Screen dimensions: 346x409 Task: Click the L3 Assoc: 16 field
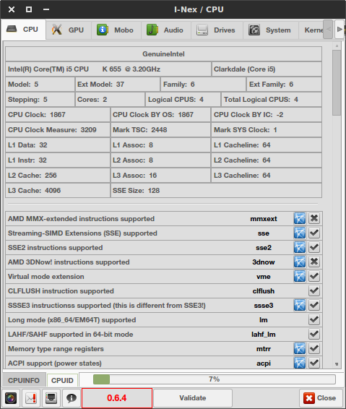(160, 176)
